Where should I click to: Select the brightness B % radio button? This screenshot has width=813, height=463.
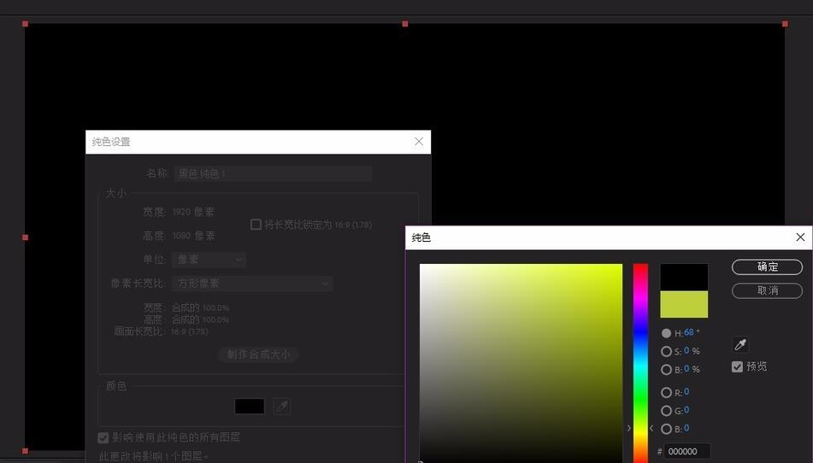click(x=666, y=370)
